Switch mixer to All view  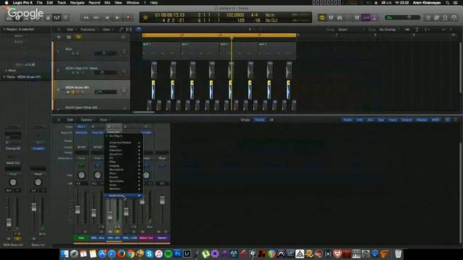(x=271, y=120)
